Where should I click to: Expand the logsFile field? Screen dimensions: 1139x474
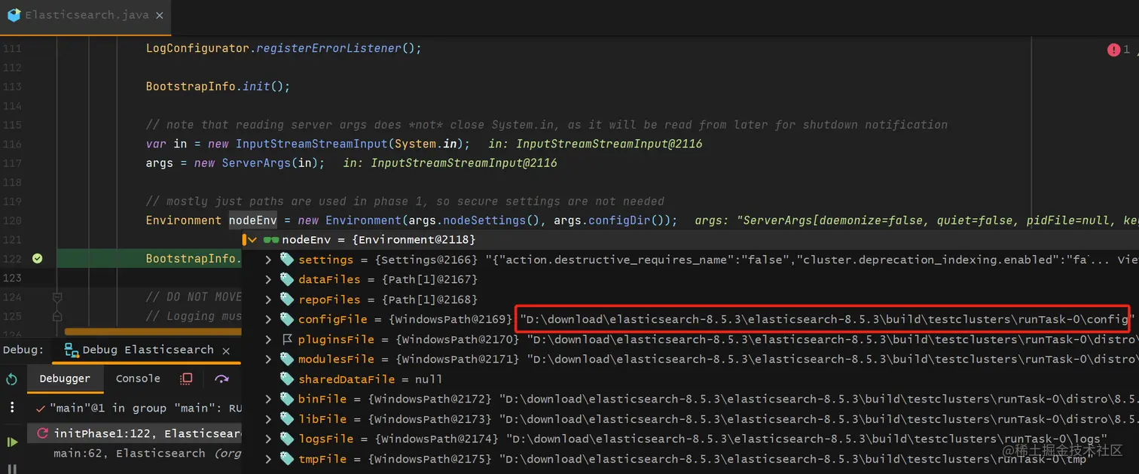[x=268, y=439]
